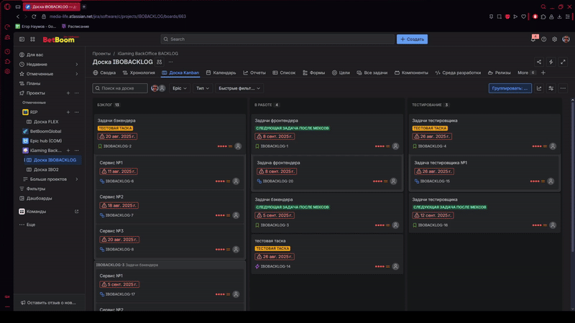Click assignee avatar on IBOBACKLOG-2 card
The width and height of the screenshot is (575, 323).
click(238, 146)
